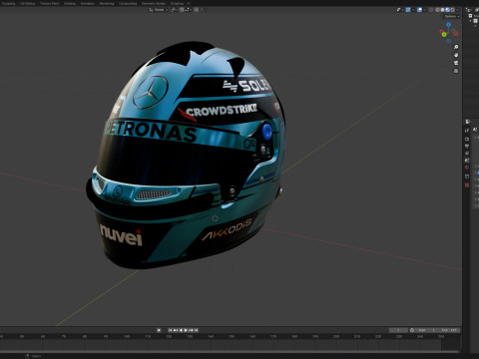Toggle viewport overlays display

(x=419, y=10)
